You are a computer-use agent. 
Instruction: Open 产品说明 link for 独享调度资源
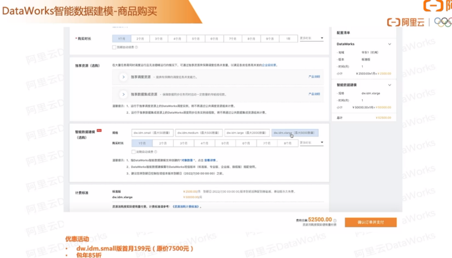tap(314, 77)
